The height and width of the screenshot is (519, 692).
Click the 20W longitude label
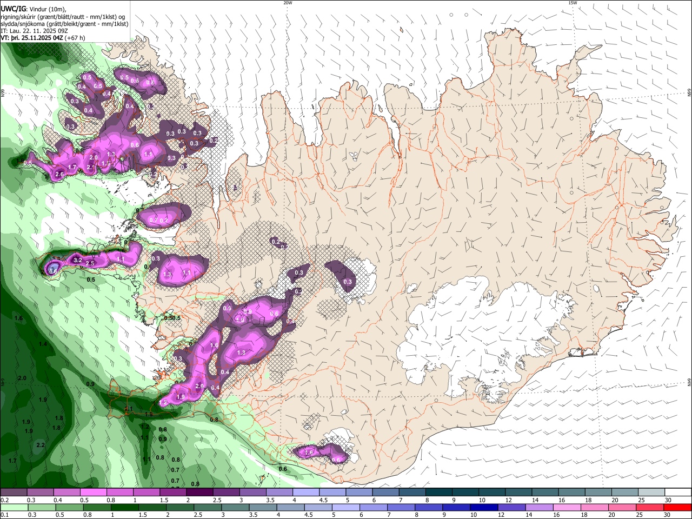(x=288, y=3)
